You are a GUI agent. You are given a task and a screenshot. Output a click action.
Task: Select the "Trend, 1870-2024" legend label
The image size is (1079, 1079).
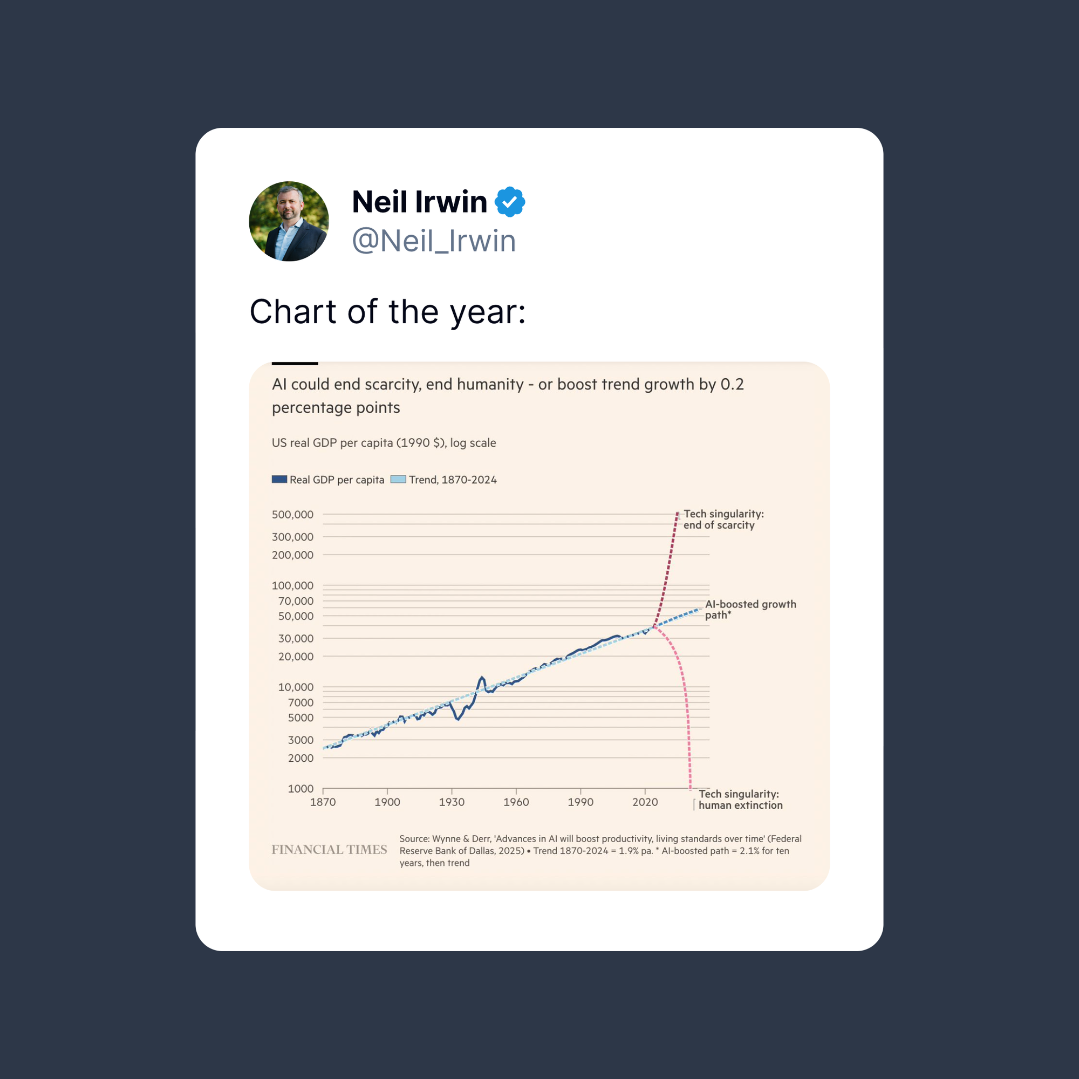(x=453, y=480)
